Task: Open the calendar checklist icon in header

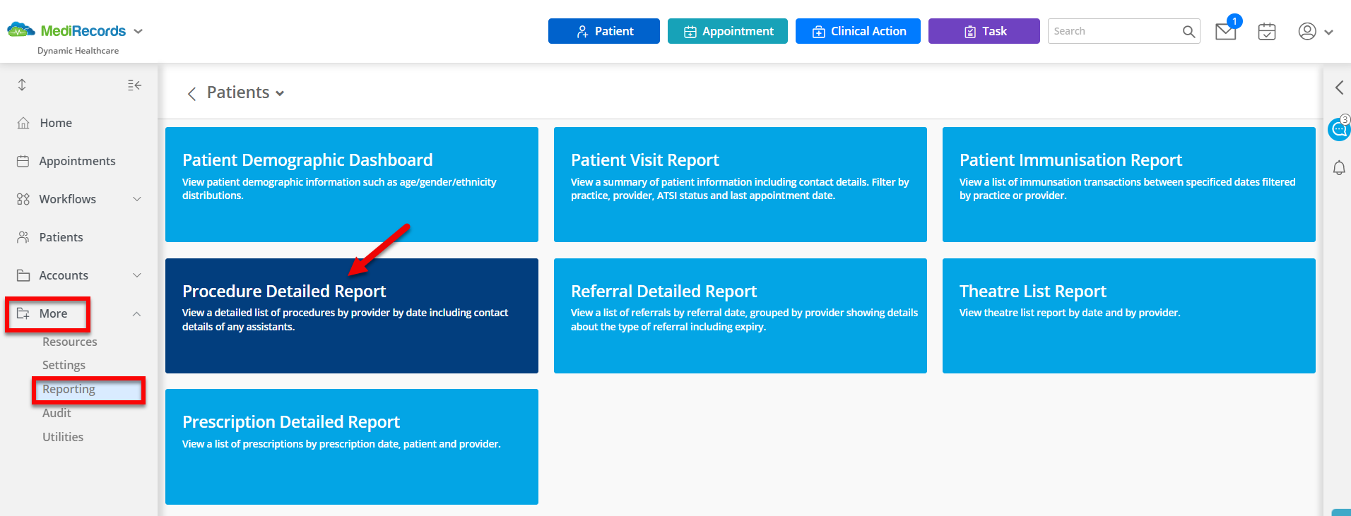Action: (x=1267, y=31)
